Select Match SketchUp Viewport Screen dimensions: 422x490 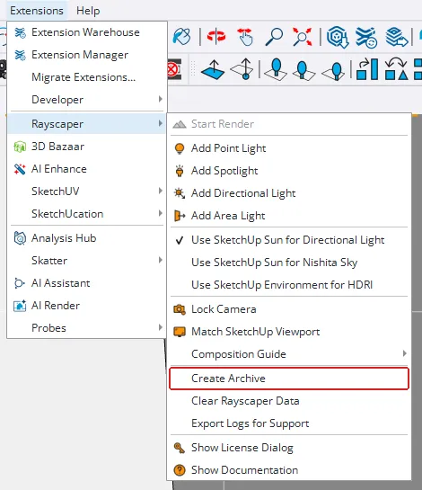289,332
